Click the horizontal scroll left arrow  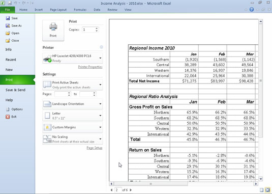pyautogui.click(x=111, y=184)
